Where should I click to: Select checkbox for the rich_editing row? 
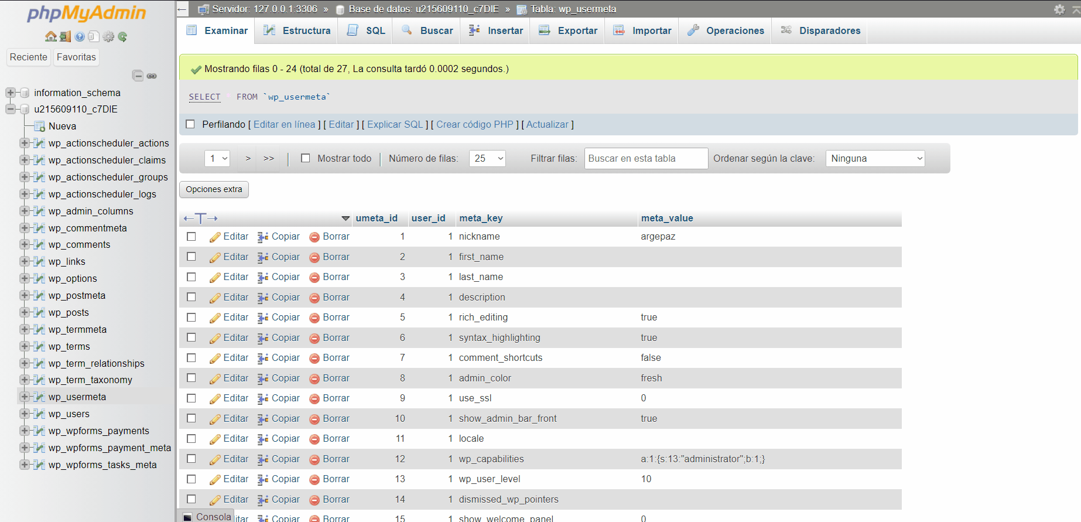click(191, 318)
